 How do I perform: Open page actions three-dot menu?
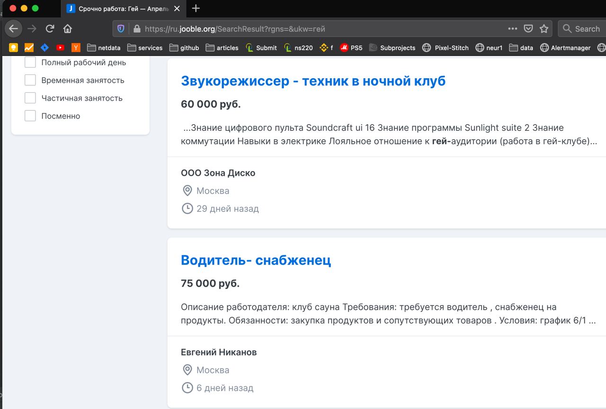[512, 29]
